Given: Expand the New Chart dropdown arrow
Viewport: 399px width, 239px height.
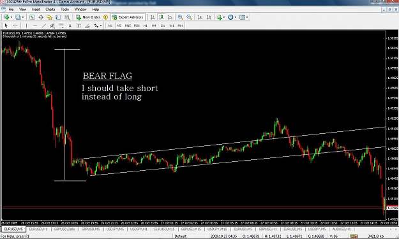Looking at the screenshot, I should click(11, 17).
